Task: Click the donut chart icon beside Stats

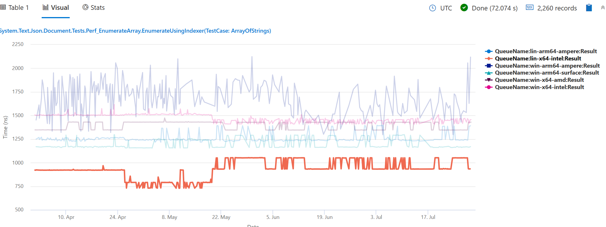Action: coord(85,8)
